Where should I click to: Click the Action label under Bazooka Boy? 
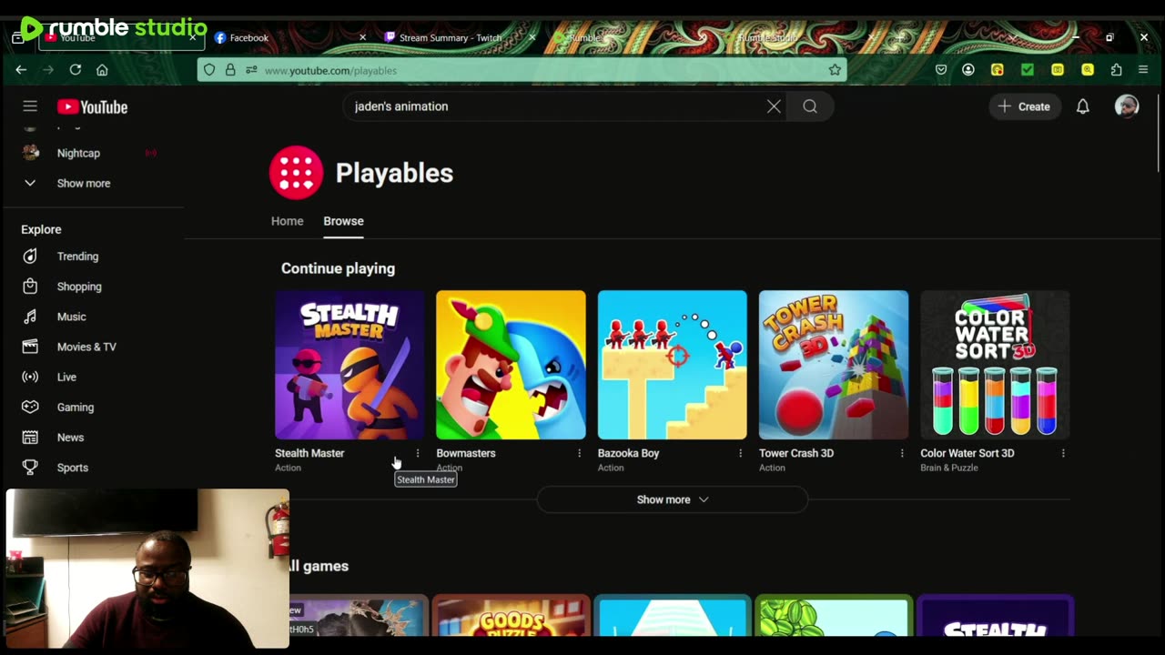coord(611,468)
